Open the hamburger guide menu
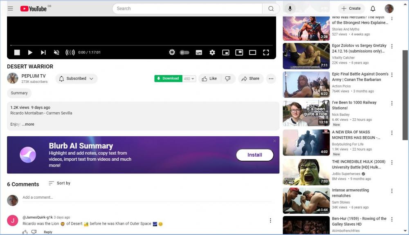The width and height of the screenshot is (409, 235). pos(10,9)
